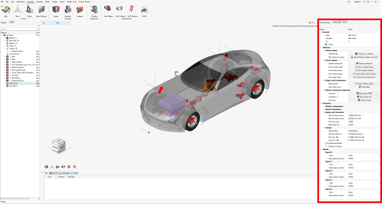This screenshot has height=204, width=382.
Task: Open the Custom Wizards ribbon tab
Action: (x=84, y=2)
